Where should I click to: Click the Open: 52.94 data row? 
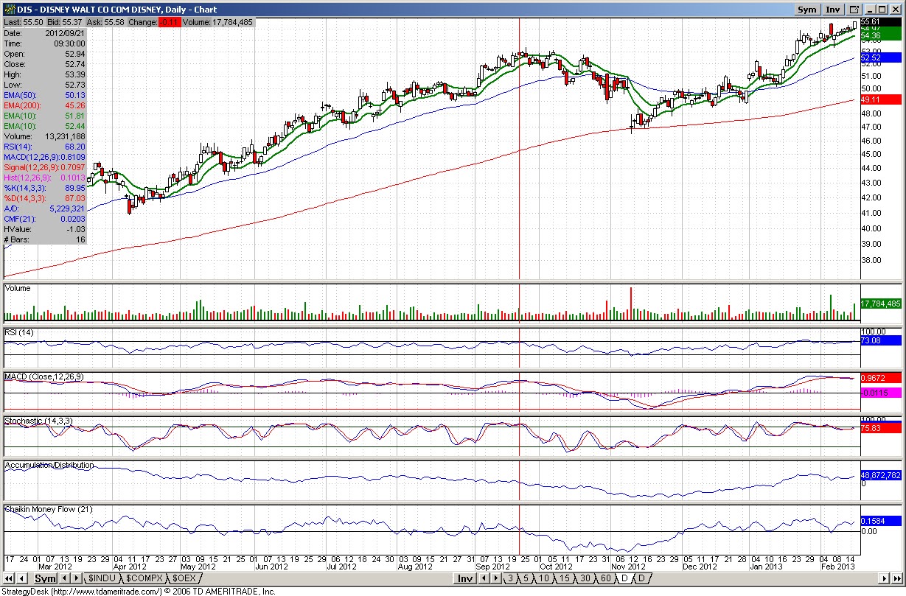click(x=46, y=54)
